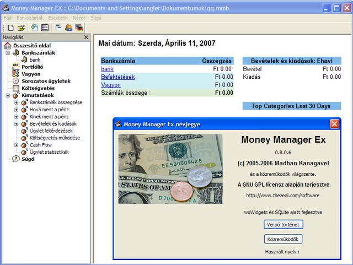Click the Sorozatos ügyletek clock icon

click(x=16, y=81)
